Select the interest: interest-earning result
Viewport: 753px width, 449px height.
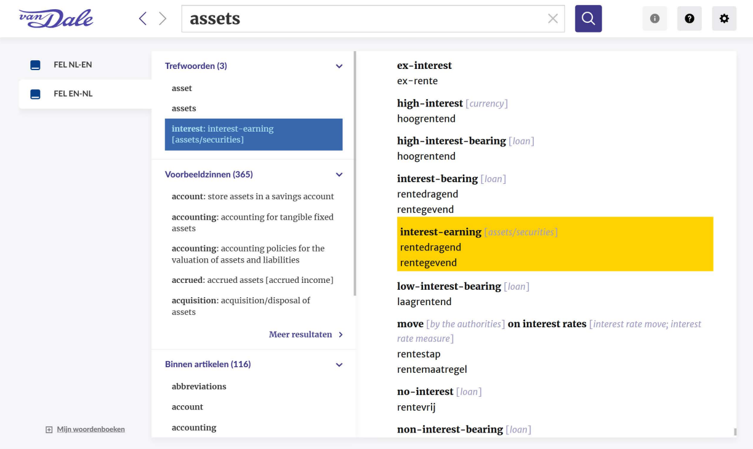click(254, 134)
